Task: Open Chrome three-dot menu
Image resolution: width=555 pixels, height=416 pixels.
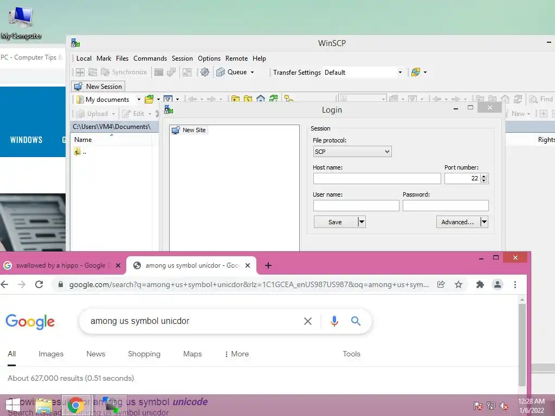Action: coord(515,284)
